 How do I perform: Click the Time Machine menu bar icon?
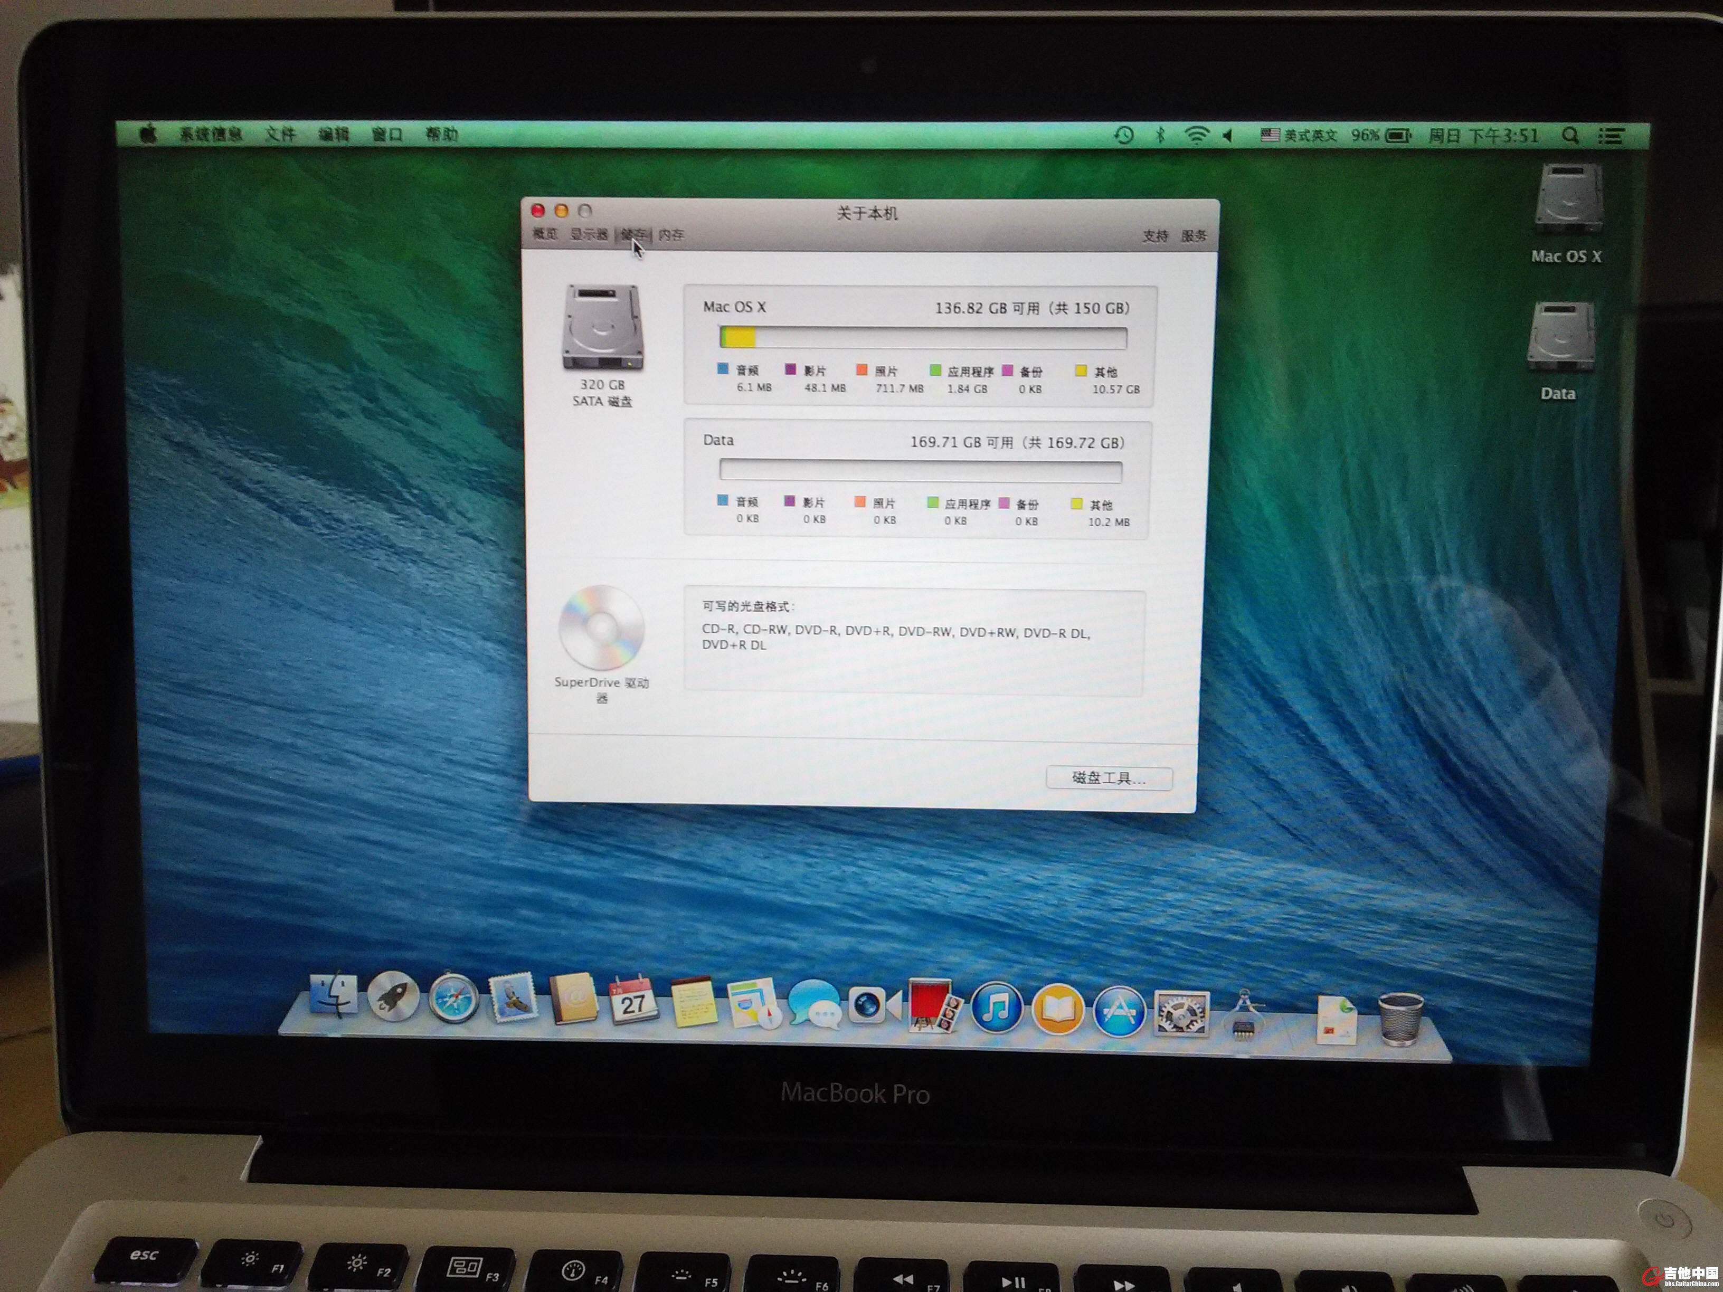point(1123,136)
